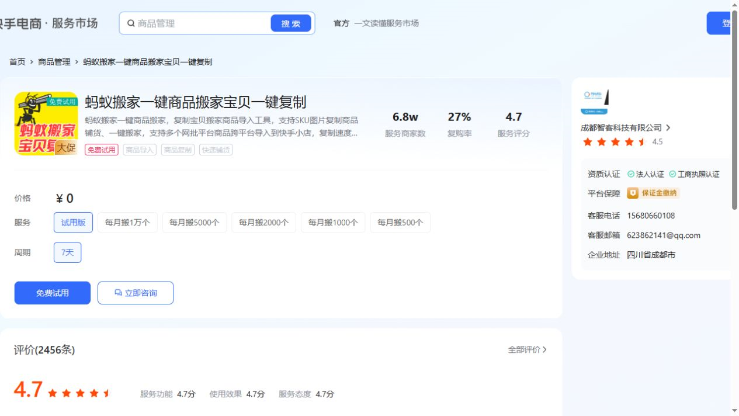The width and height of the screenshot is (739, 416).
Task: Click the 4.7 服务评分 statistic
Action: [x=514, y=124]
